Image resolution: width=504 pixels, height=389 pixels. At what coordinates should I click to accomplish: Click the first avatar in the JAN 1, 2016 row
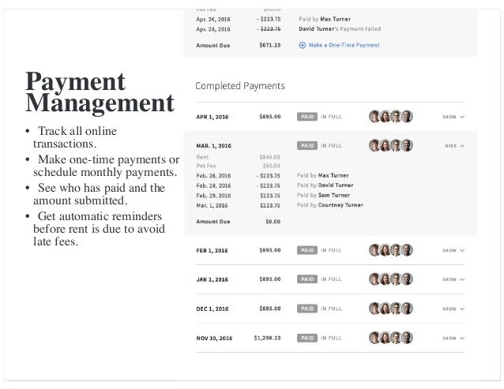pyautogui.click(x=374, y=279)
